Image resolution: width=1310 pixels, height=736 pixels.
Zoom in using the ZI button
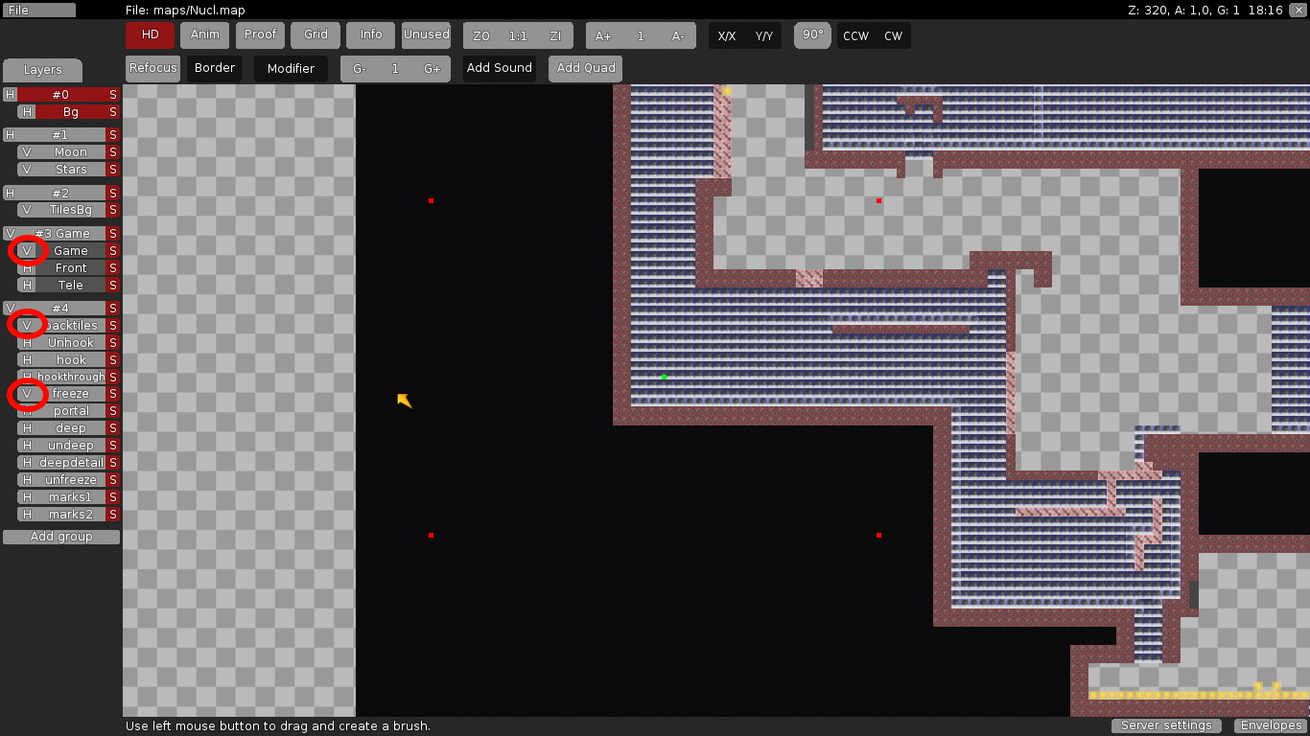pos(555,36)
